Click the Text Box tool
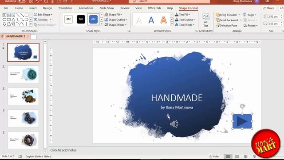 [41, 20]
